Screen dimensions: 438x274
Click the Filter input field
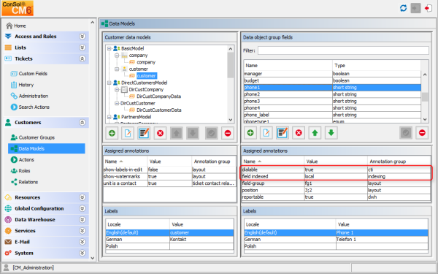click(x=343, y=50)
